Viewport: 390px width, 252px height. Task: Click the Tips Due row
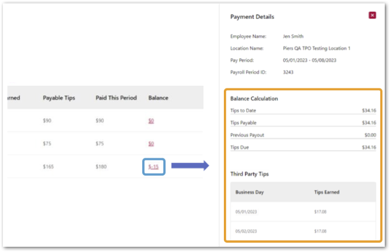pos(303,147)
